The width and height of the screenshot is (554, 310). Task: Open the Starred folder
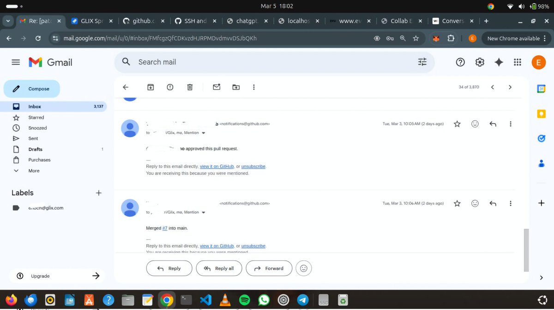click(x=36, y=117)
